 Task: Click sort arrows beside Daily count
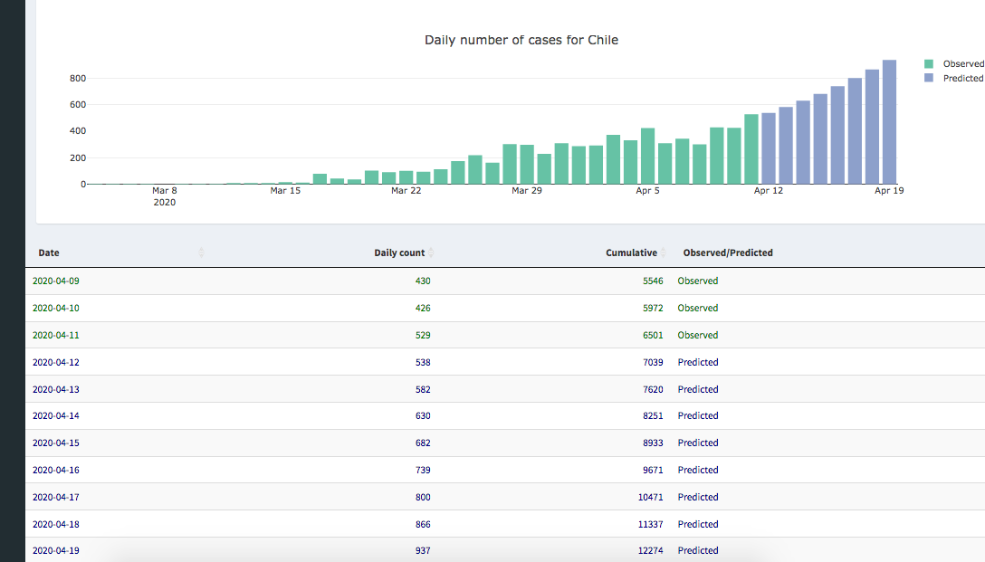(431, 252)
